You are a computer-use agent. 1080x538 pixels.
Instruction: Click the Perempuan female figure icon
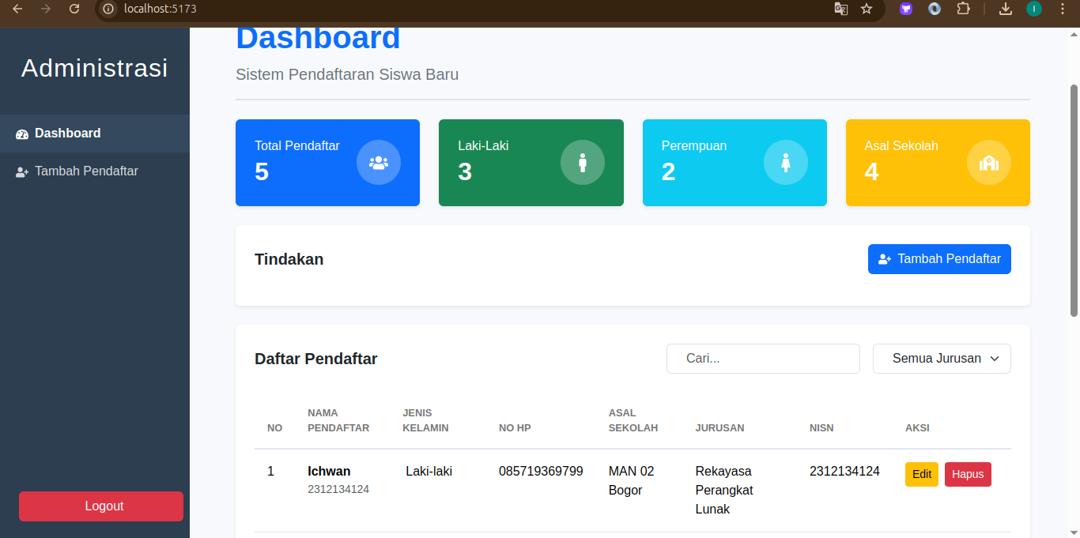(x=786, y=162)
